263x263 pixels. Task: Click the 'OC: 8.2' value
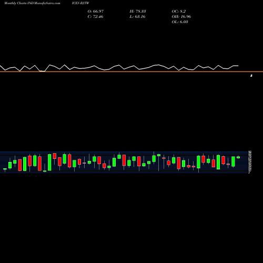pyautogui.click(x=179, y=12)
